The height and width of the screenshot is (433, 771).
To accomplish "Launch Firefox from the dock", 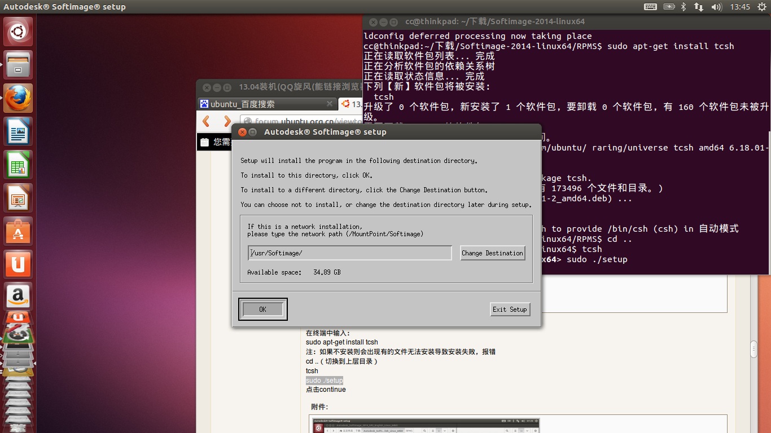I will (18, 98).
